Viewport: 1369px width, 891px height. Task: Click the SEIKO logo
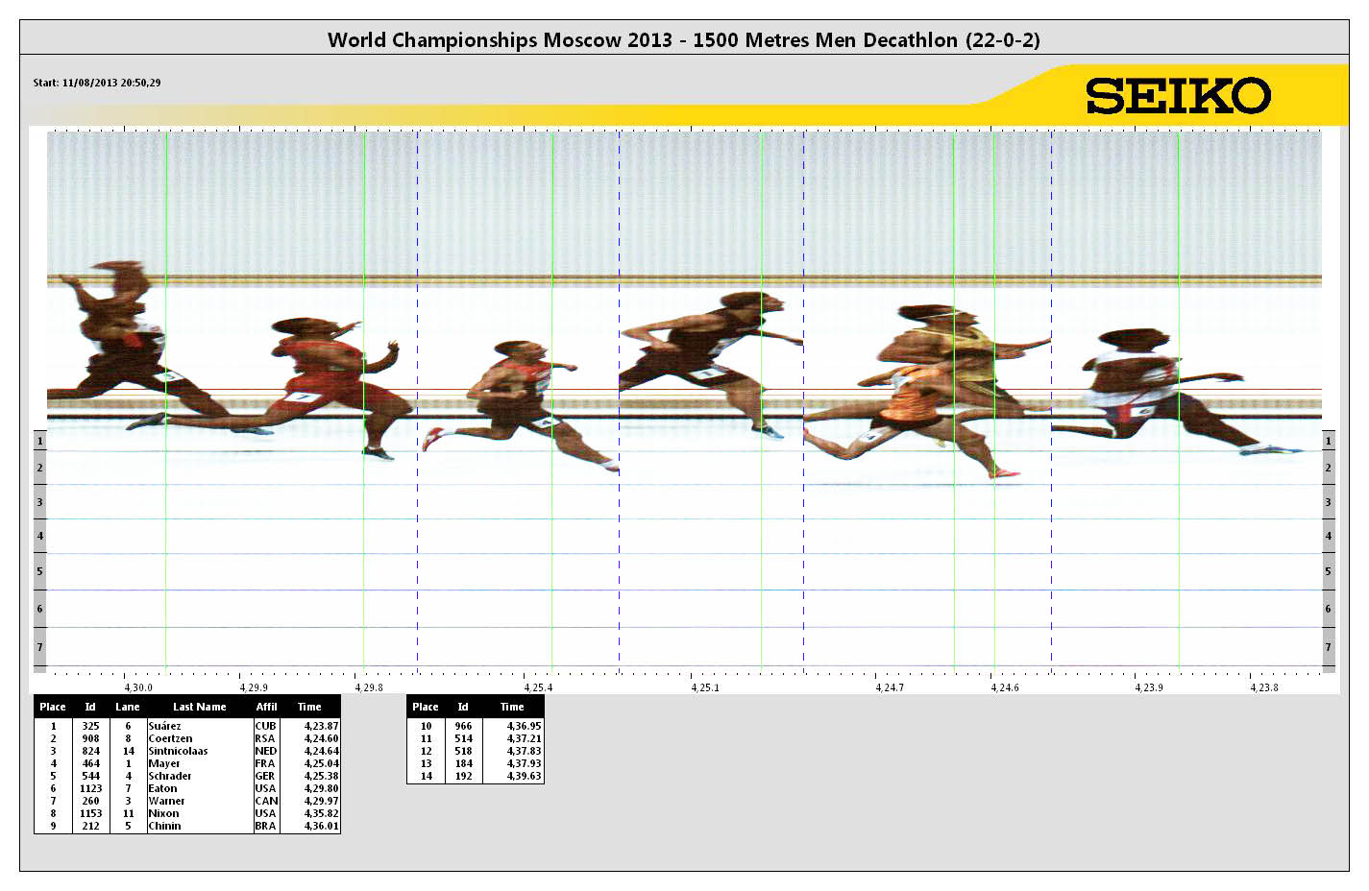tap(1178, 97)
